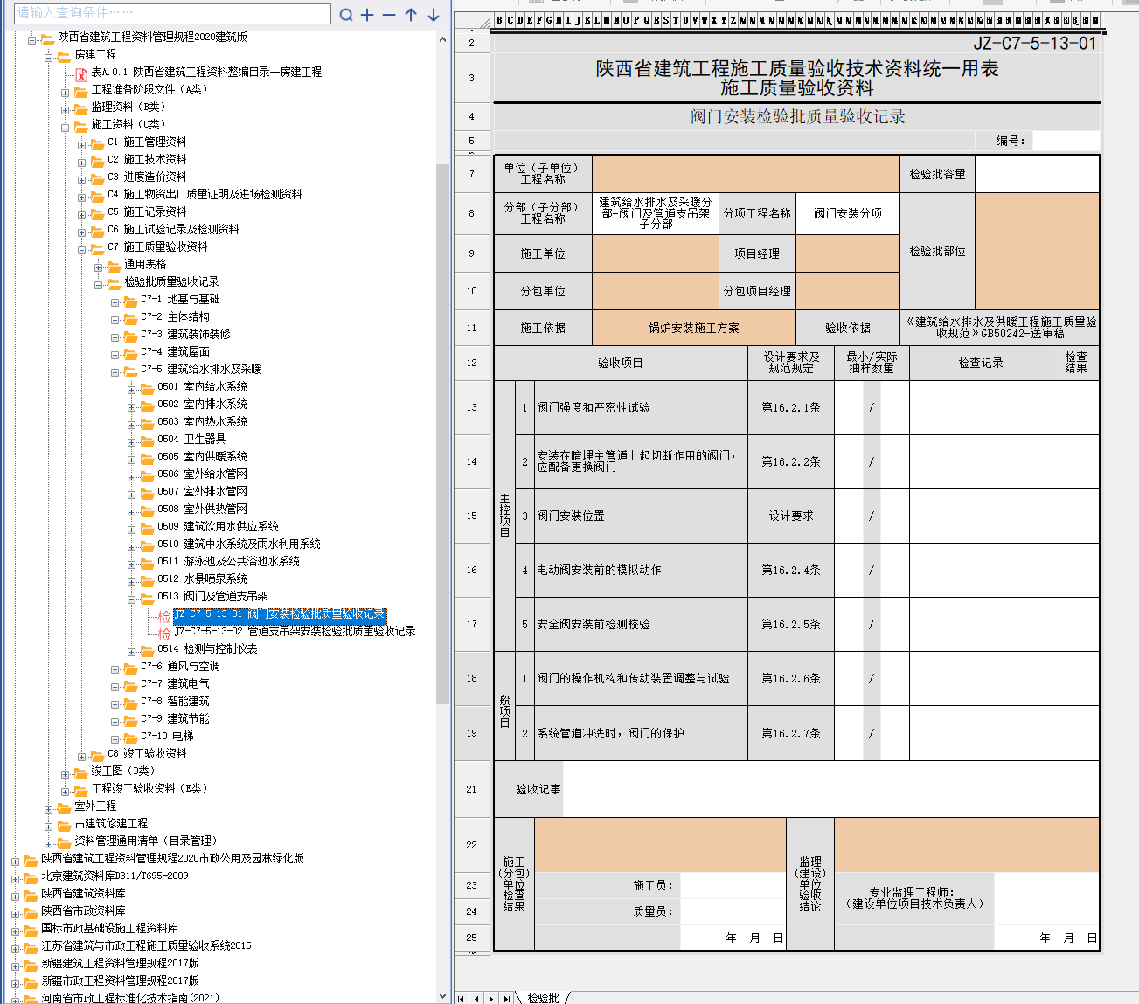Image resolution: width=1139 pixels, height=1004 pixels.
Task: Click last-sheet navigation arrow at bottom
Action: (507, 998)
